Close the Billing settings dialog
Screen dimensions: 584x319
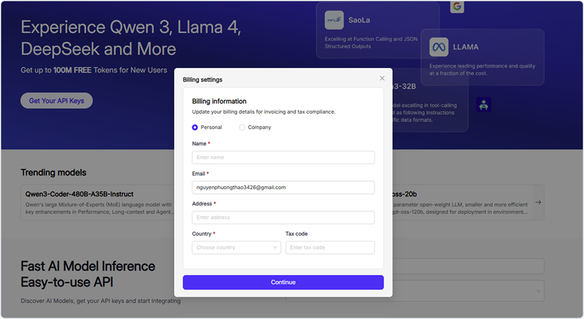point(382,79)
